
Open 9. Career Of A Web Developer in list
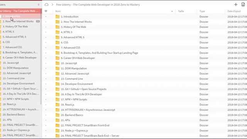(x=78, y=58)
